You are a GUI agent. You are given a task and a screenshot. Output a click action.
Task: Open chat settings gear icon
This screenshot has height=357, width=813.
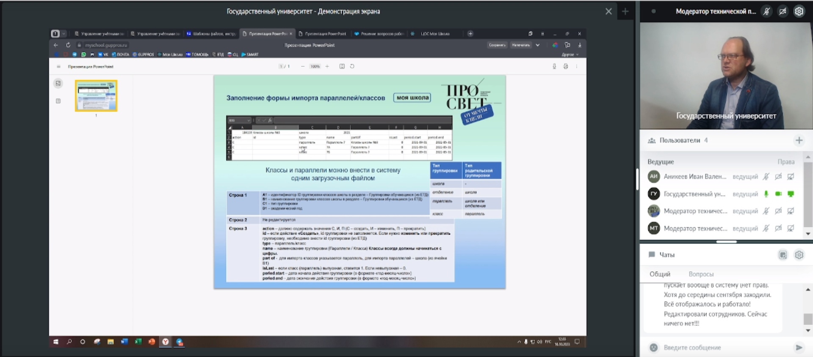click(x=799, y=255)
